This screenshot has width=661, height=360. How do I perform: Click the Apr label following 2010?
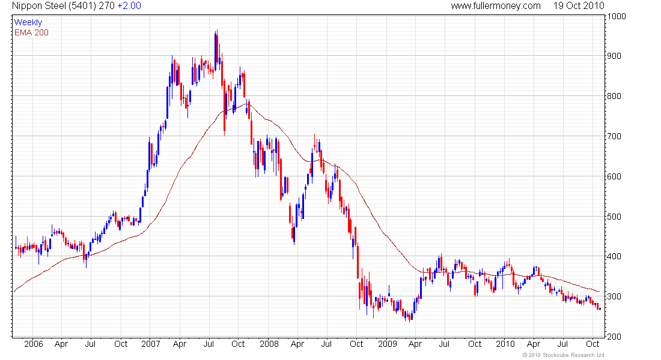(533, 344)
